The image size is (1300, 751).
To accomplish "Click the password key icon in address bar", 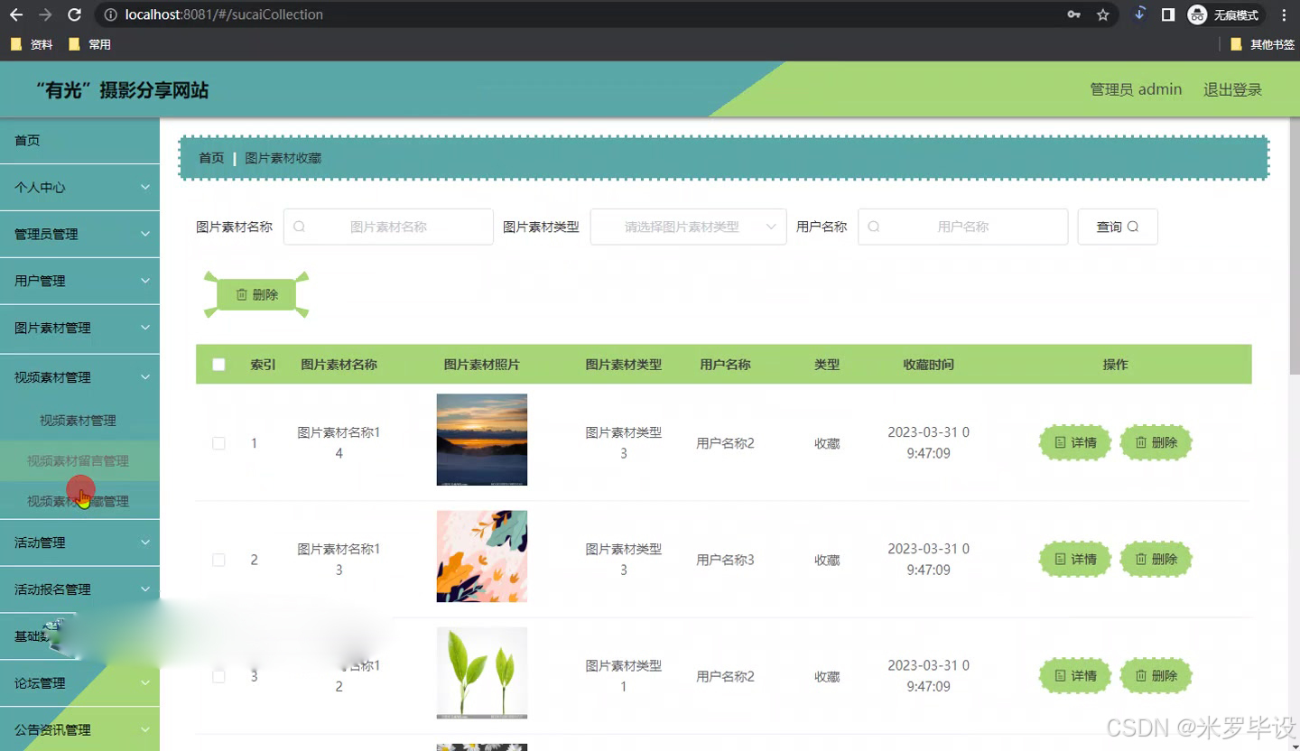I will [1074, 14].
